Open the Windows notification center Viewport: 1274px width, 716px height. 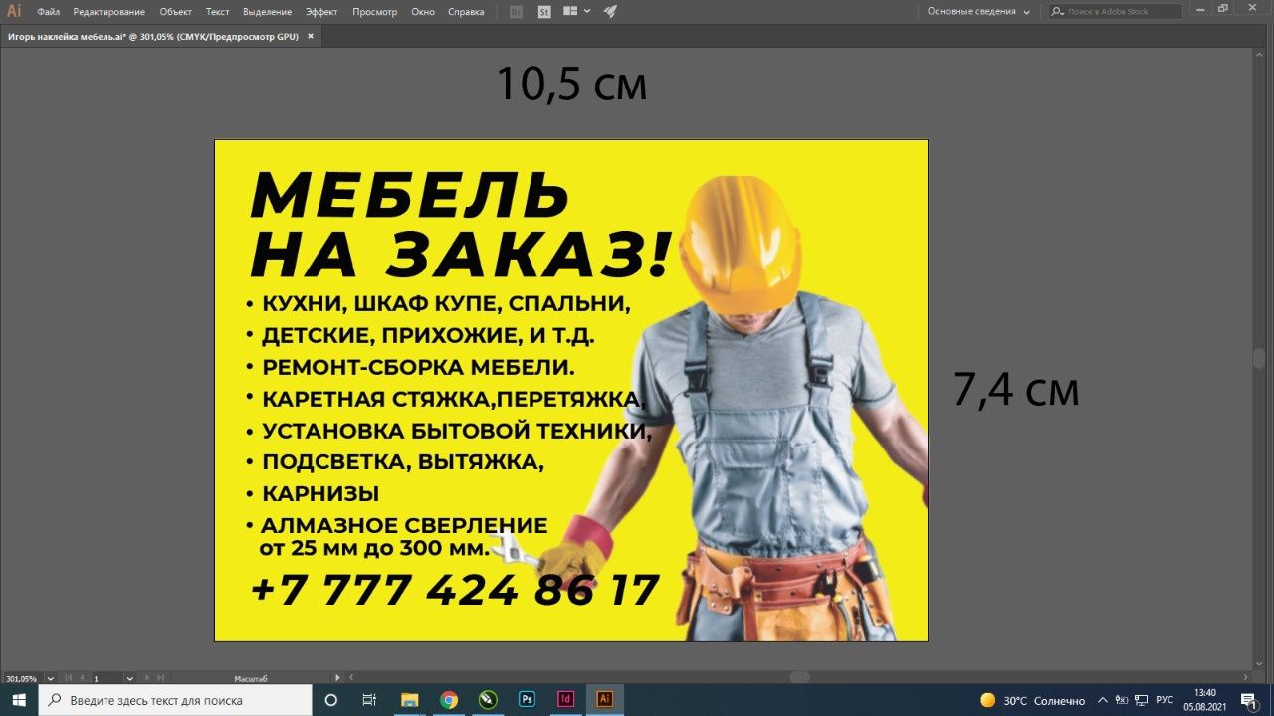pos(1248,700)
